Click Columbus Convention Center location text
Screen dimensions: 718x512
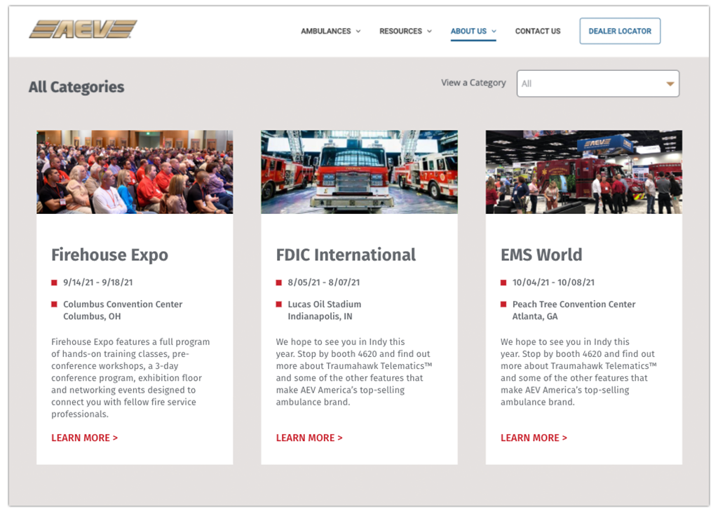coord(123,310)
